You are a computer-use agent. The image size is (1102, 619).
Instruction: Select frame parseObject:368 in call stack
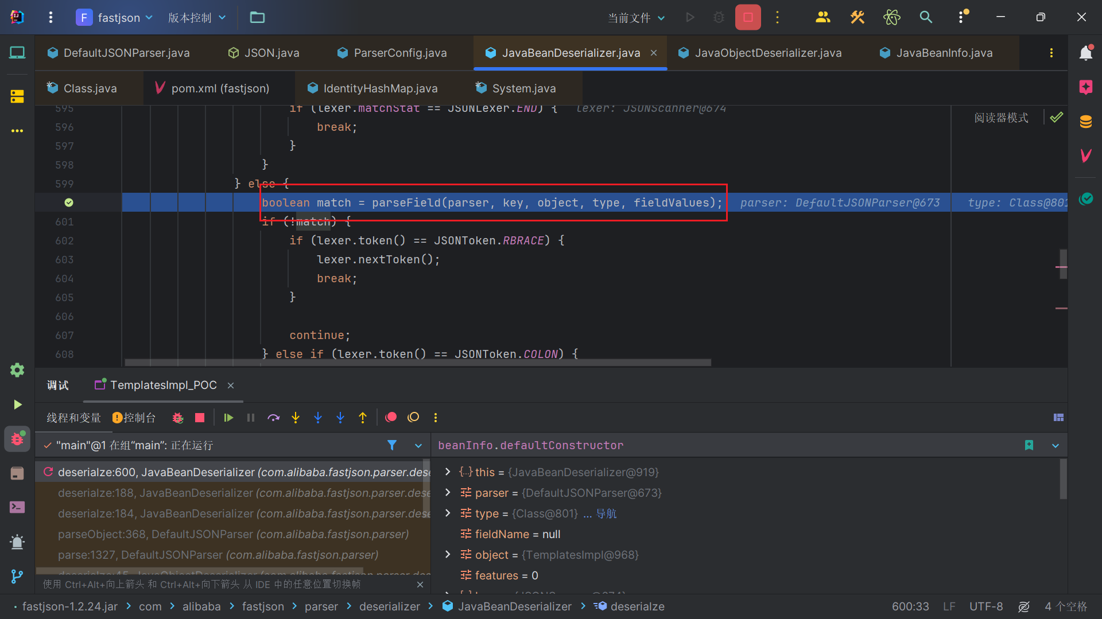point(234,534)
